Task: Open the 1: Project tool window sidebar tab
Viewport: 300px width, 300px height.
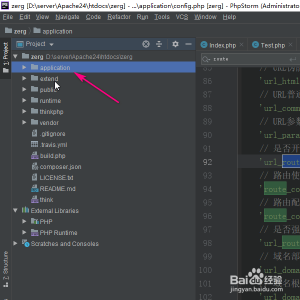Action: (x=5, y=57)
